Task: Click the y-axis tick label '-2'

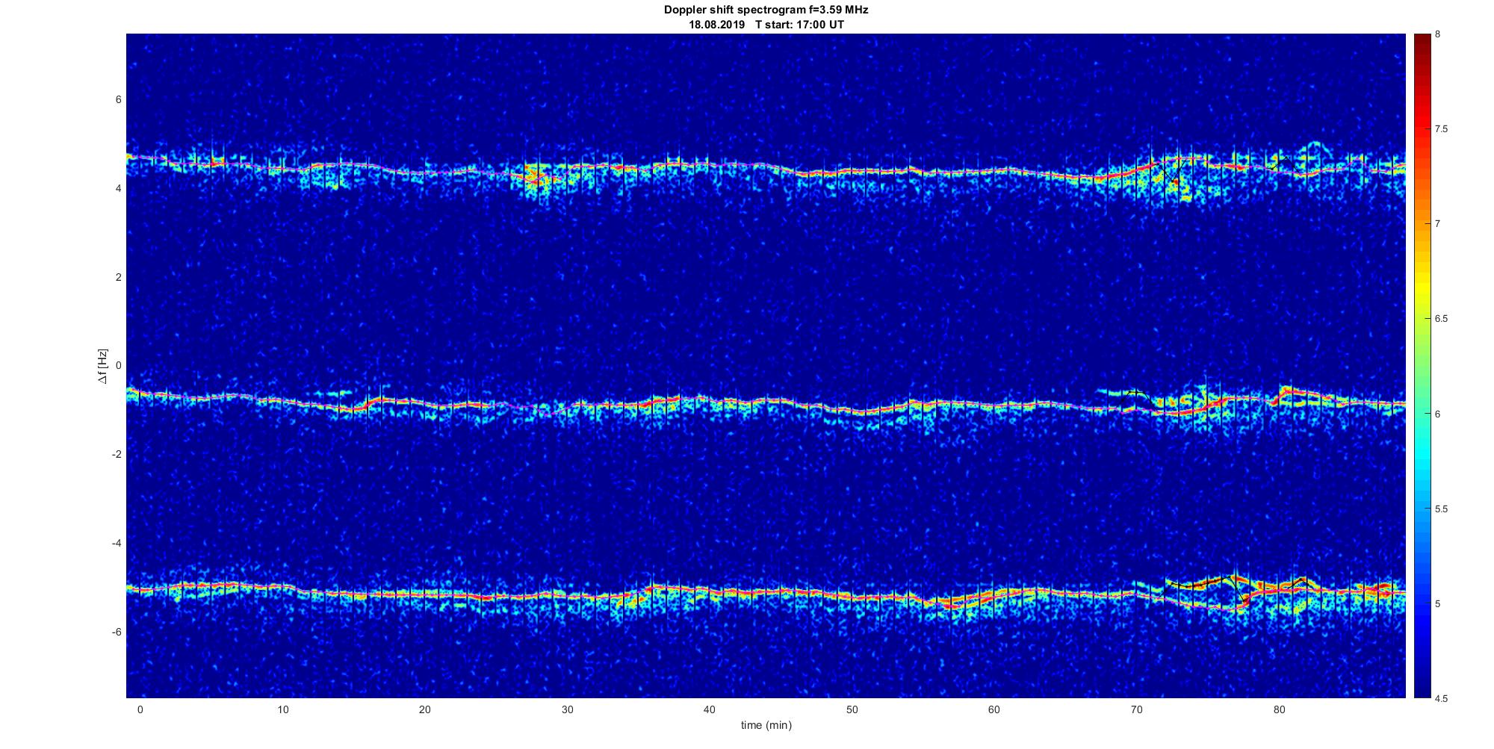Action: 117,455
